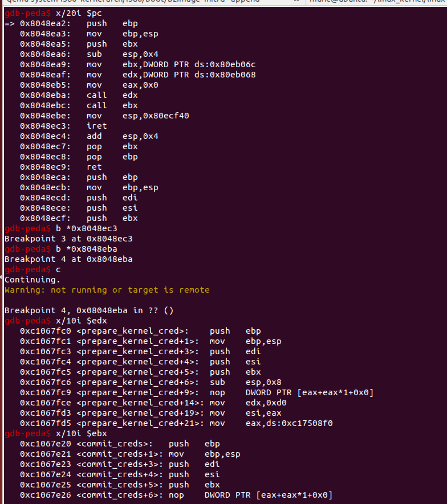447x504 pixels.
Task: Click the 'b *0x8048ec3' breakpoint command
Action: click(x=86, y=228)
